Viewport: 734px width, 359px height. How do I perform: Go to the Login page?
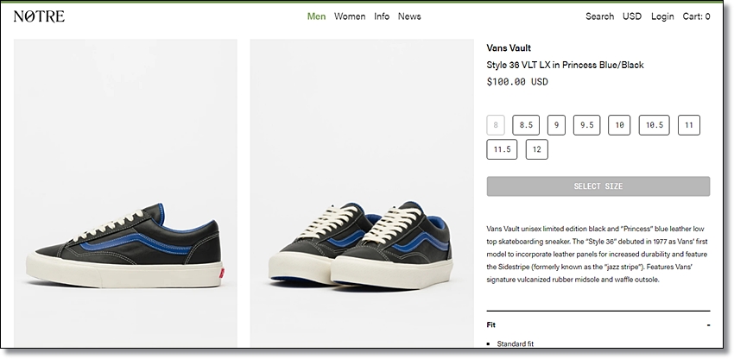pos(662,16)
